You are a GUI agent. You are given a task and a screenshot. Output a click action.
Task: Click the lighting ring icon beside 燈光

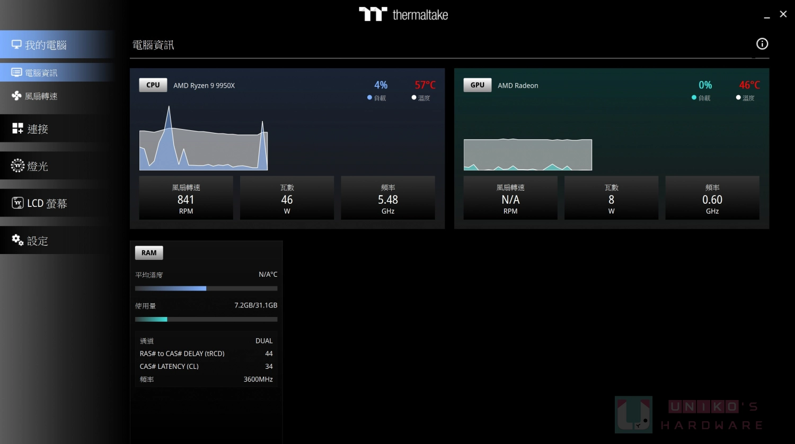[x=17, y=166]
